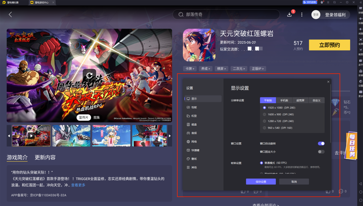
Task: Click the 安装 APK install icon
Action: pos(360,71)
